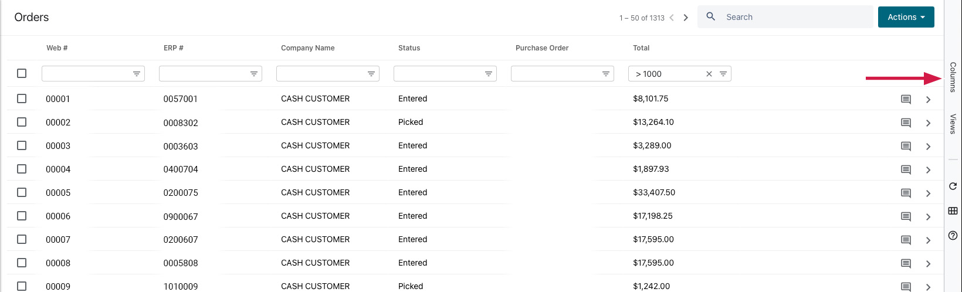This screenshot has height=292, width=962.
Task: Open the Actions dropdown menu
Action: tap(906, 17)
